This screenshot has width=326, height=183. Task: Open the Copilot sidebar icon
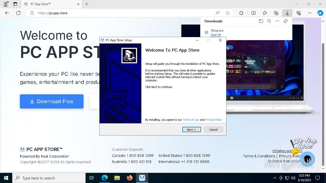click(x=320, y=13)
